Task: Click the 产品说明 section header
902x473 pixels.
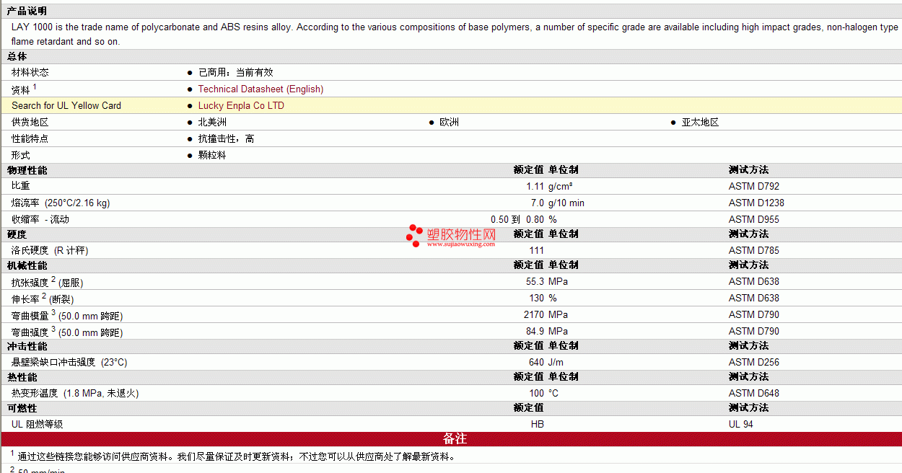Action: [27, 12]
